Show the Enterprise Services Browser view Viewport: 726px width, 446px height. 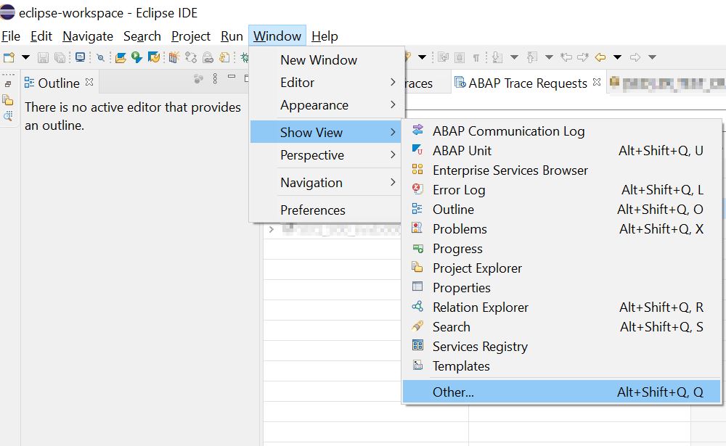click(562, 170)
